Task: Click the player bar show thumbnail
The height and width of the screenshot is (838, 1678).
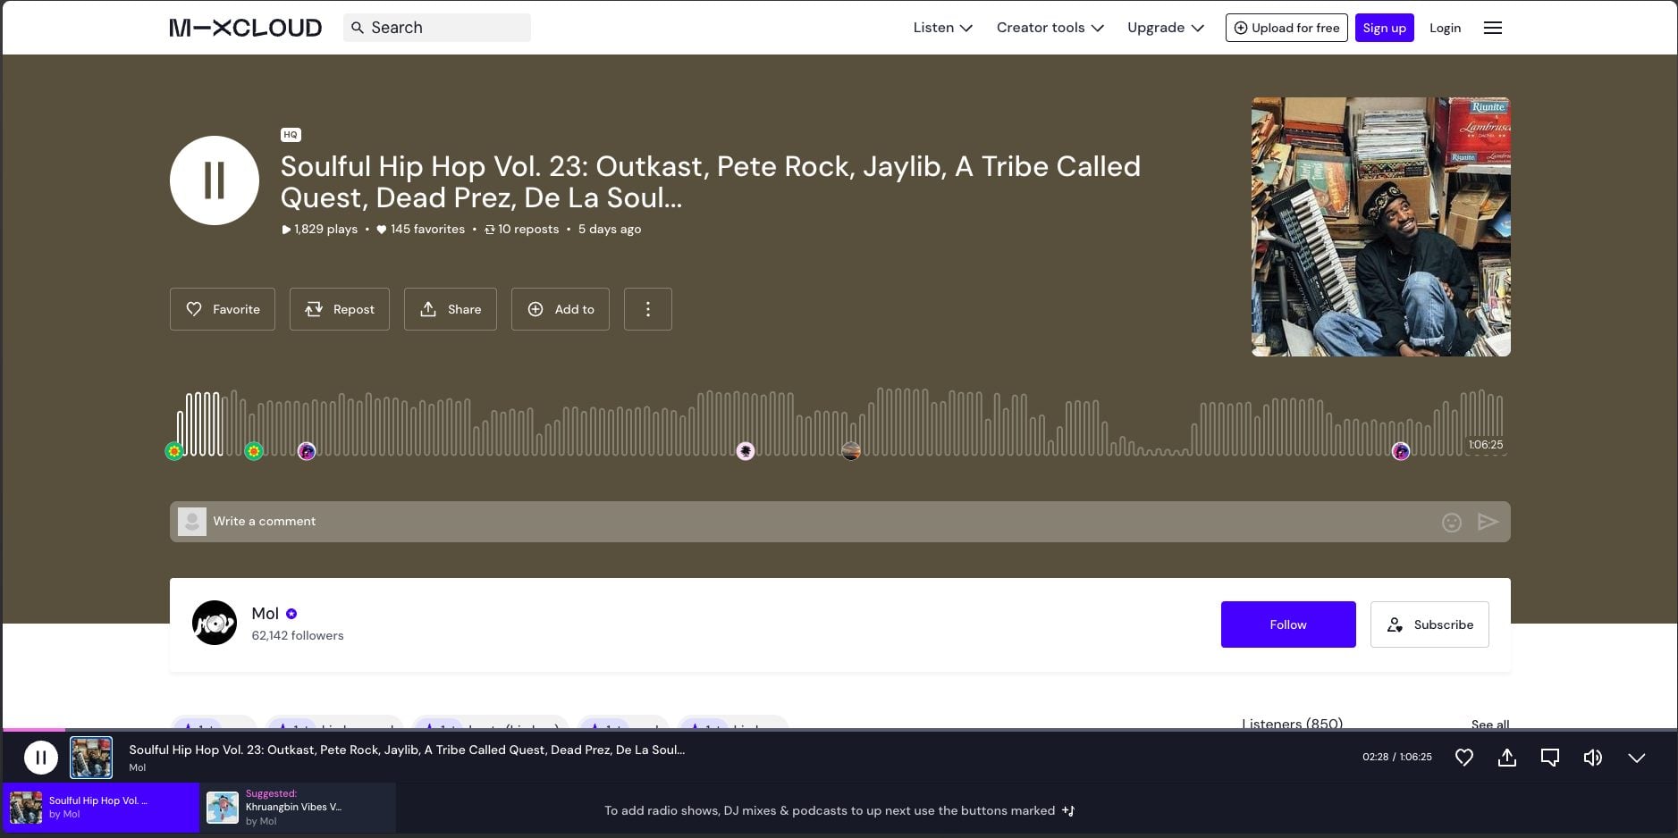Action: (x=91, y=758)
